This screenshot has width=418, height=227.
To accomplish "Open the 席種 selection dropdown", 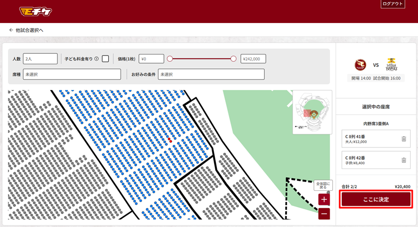I will coord(72,75).
